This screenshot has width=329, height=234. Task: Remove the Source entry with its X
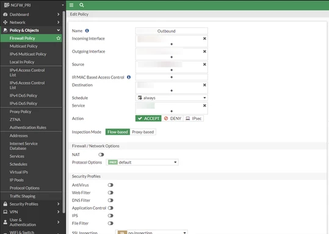point(204,65)
